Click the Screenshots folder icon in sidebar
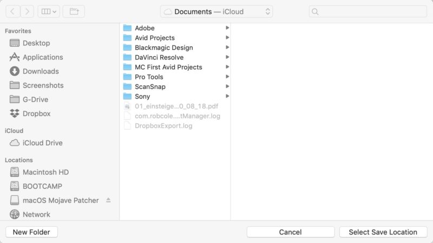Screen dimensions: 433x243 pos(15,85)
